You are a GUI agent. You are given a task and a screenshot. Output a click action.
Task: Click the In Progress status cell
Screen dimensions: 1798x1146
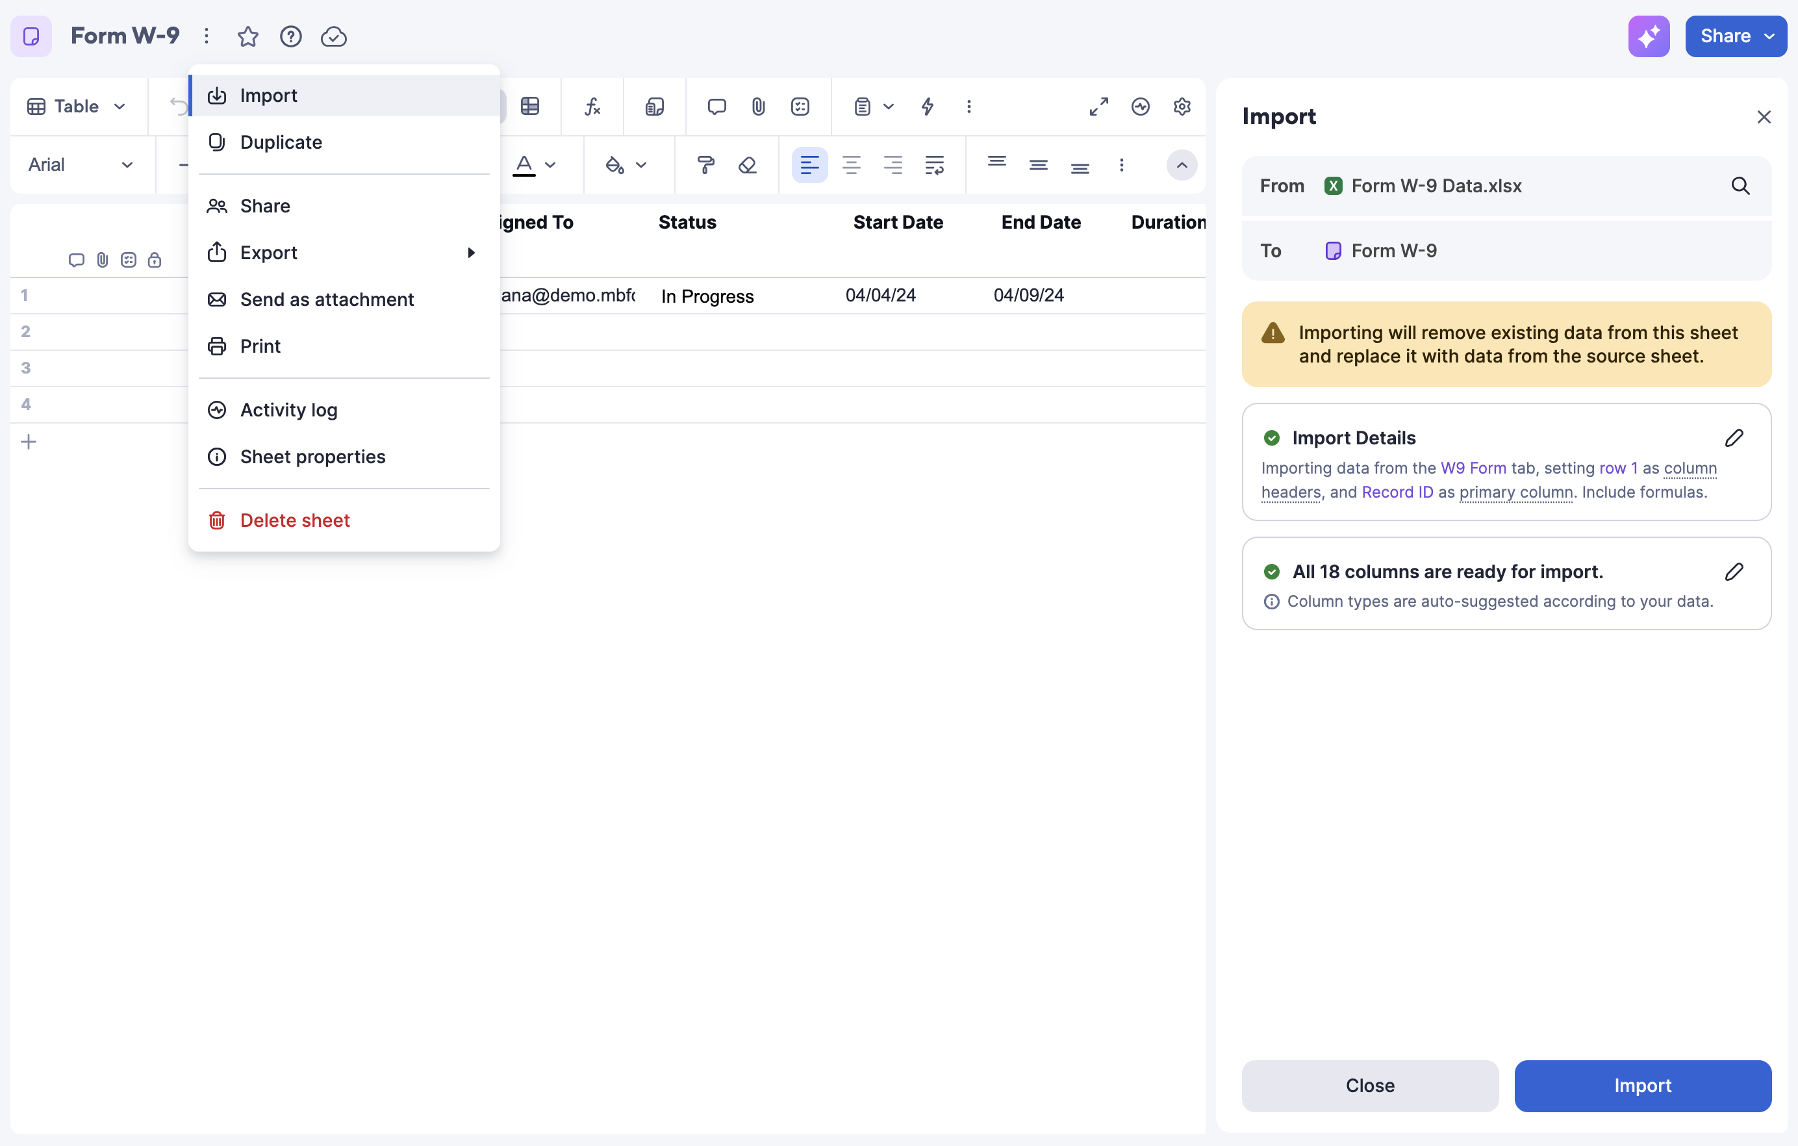click(707, 296)
